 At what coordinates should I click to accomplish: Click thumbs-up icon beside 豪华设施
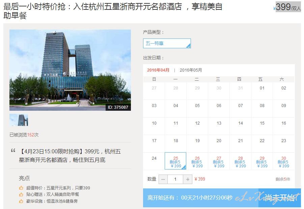tap(21, 201)
